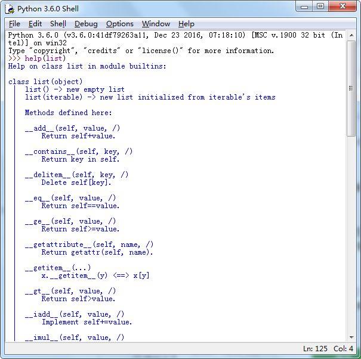Click 'Return key in self.' text
361x359 pixels.
(x=81, y=159)
